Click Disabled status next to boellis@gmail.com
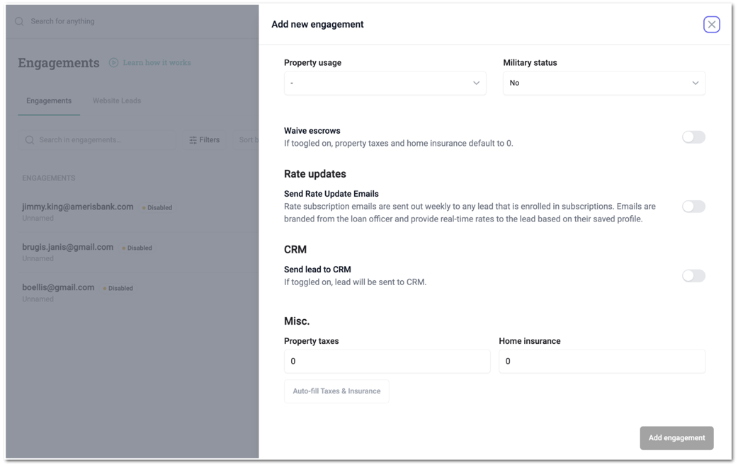Screen dimensions: 738x467 118,288
